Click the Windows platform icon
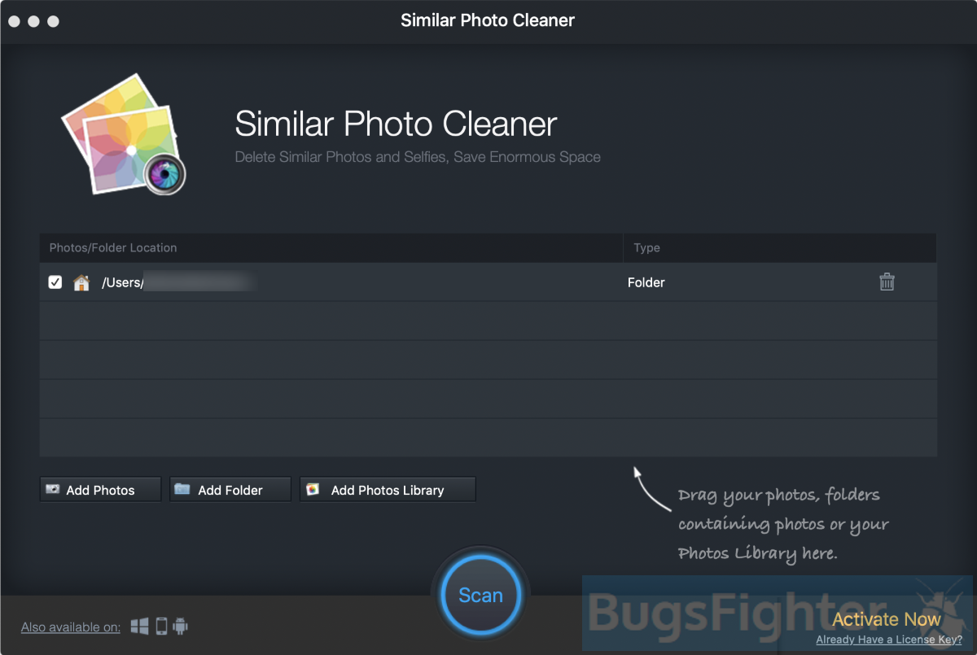This screenshot has width=977, height=655. [x=139, y=626]
